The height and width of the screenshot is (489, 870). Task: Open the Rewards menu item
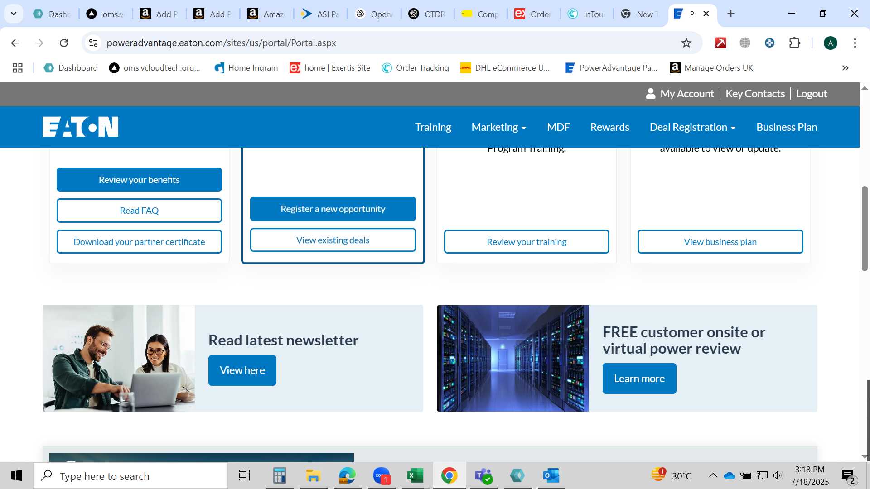(609, 127)
